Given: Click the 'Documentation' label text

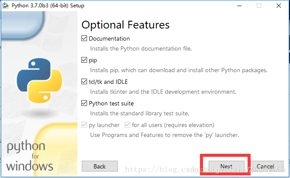Looking at the screenshot, I should pyautogui.click(x=110, y=38).
